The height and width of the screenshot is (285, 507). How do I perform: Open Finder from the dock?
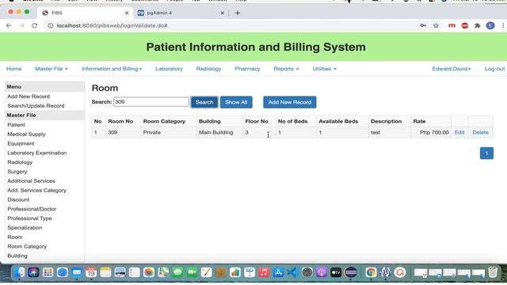[19, 272]
